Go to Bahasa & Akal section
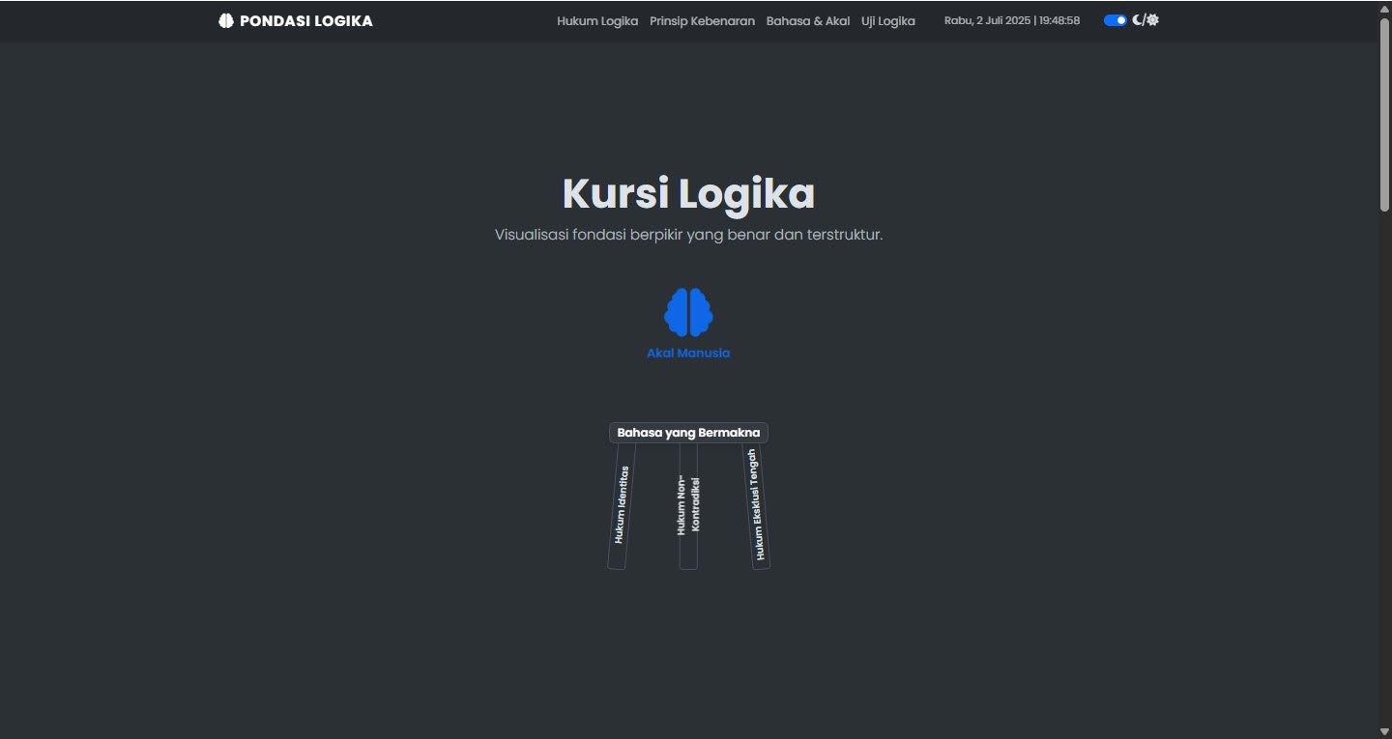This screenshot has height=739, width=1392. click(x=808, y=20)
